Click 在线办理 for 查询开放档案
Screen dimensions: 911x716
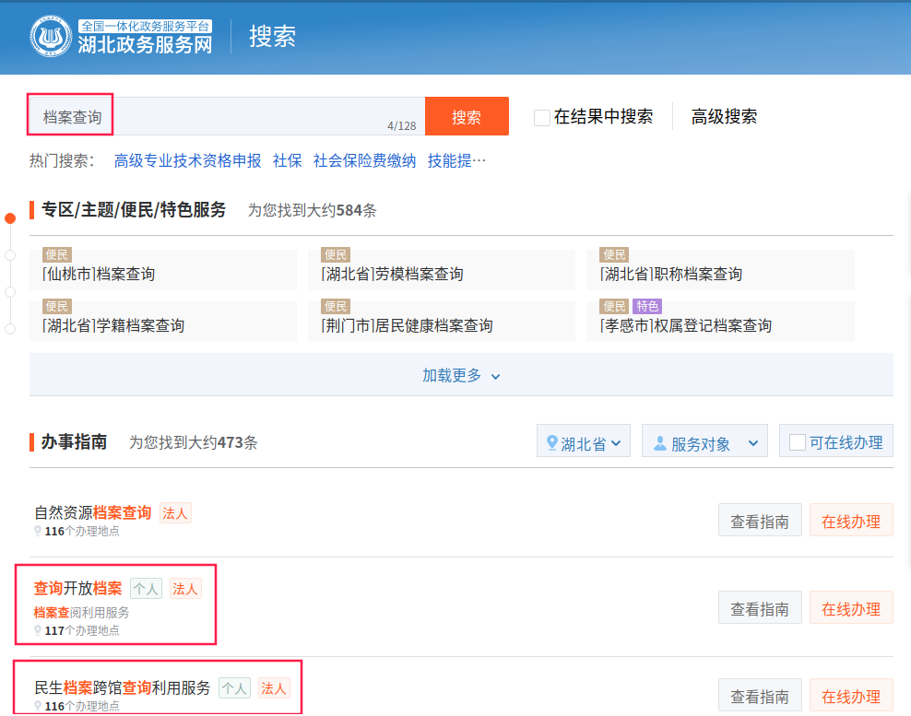tap(850, 609)
